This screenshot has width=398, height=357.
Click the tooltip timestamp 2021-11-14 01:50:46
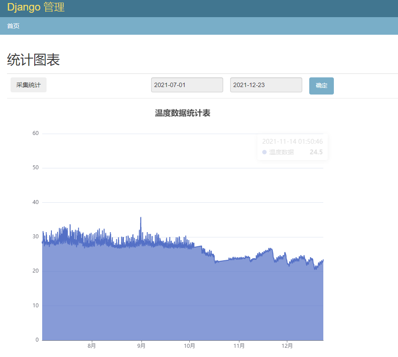293,142
